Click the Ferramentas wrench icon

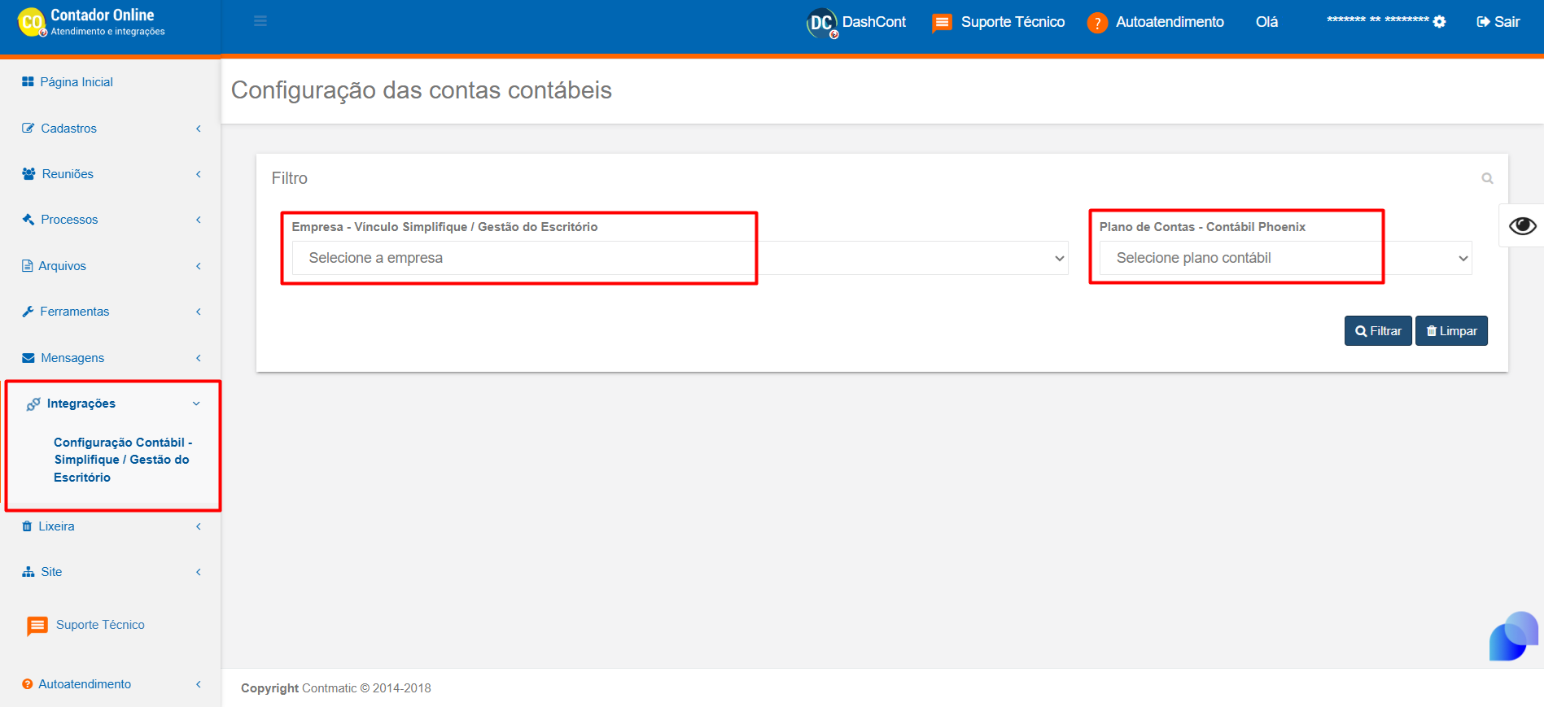[x=28, y=312]
